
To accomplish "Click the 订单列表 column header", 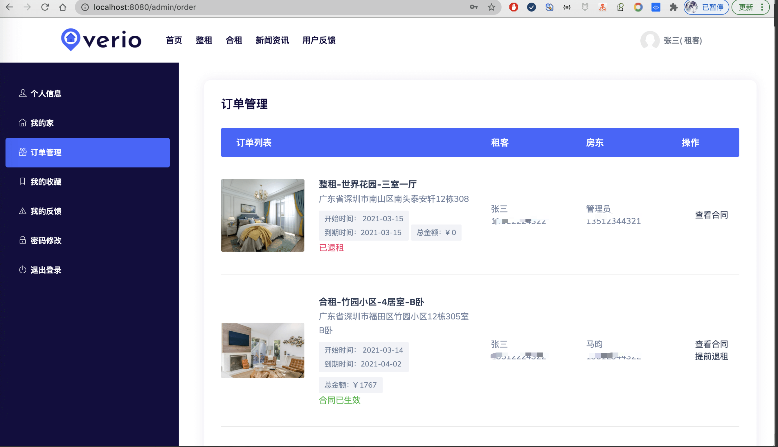I will click(254, 142).
